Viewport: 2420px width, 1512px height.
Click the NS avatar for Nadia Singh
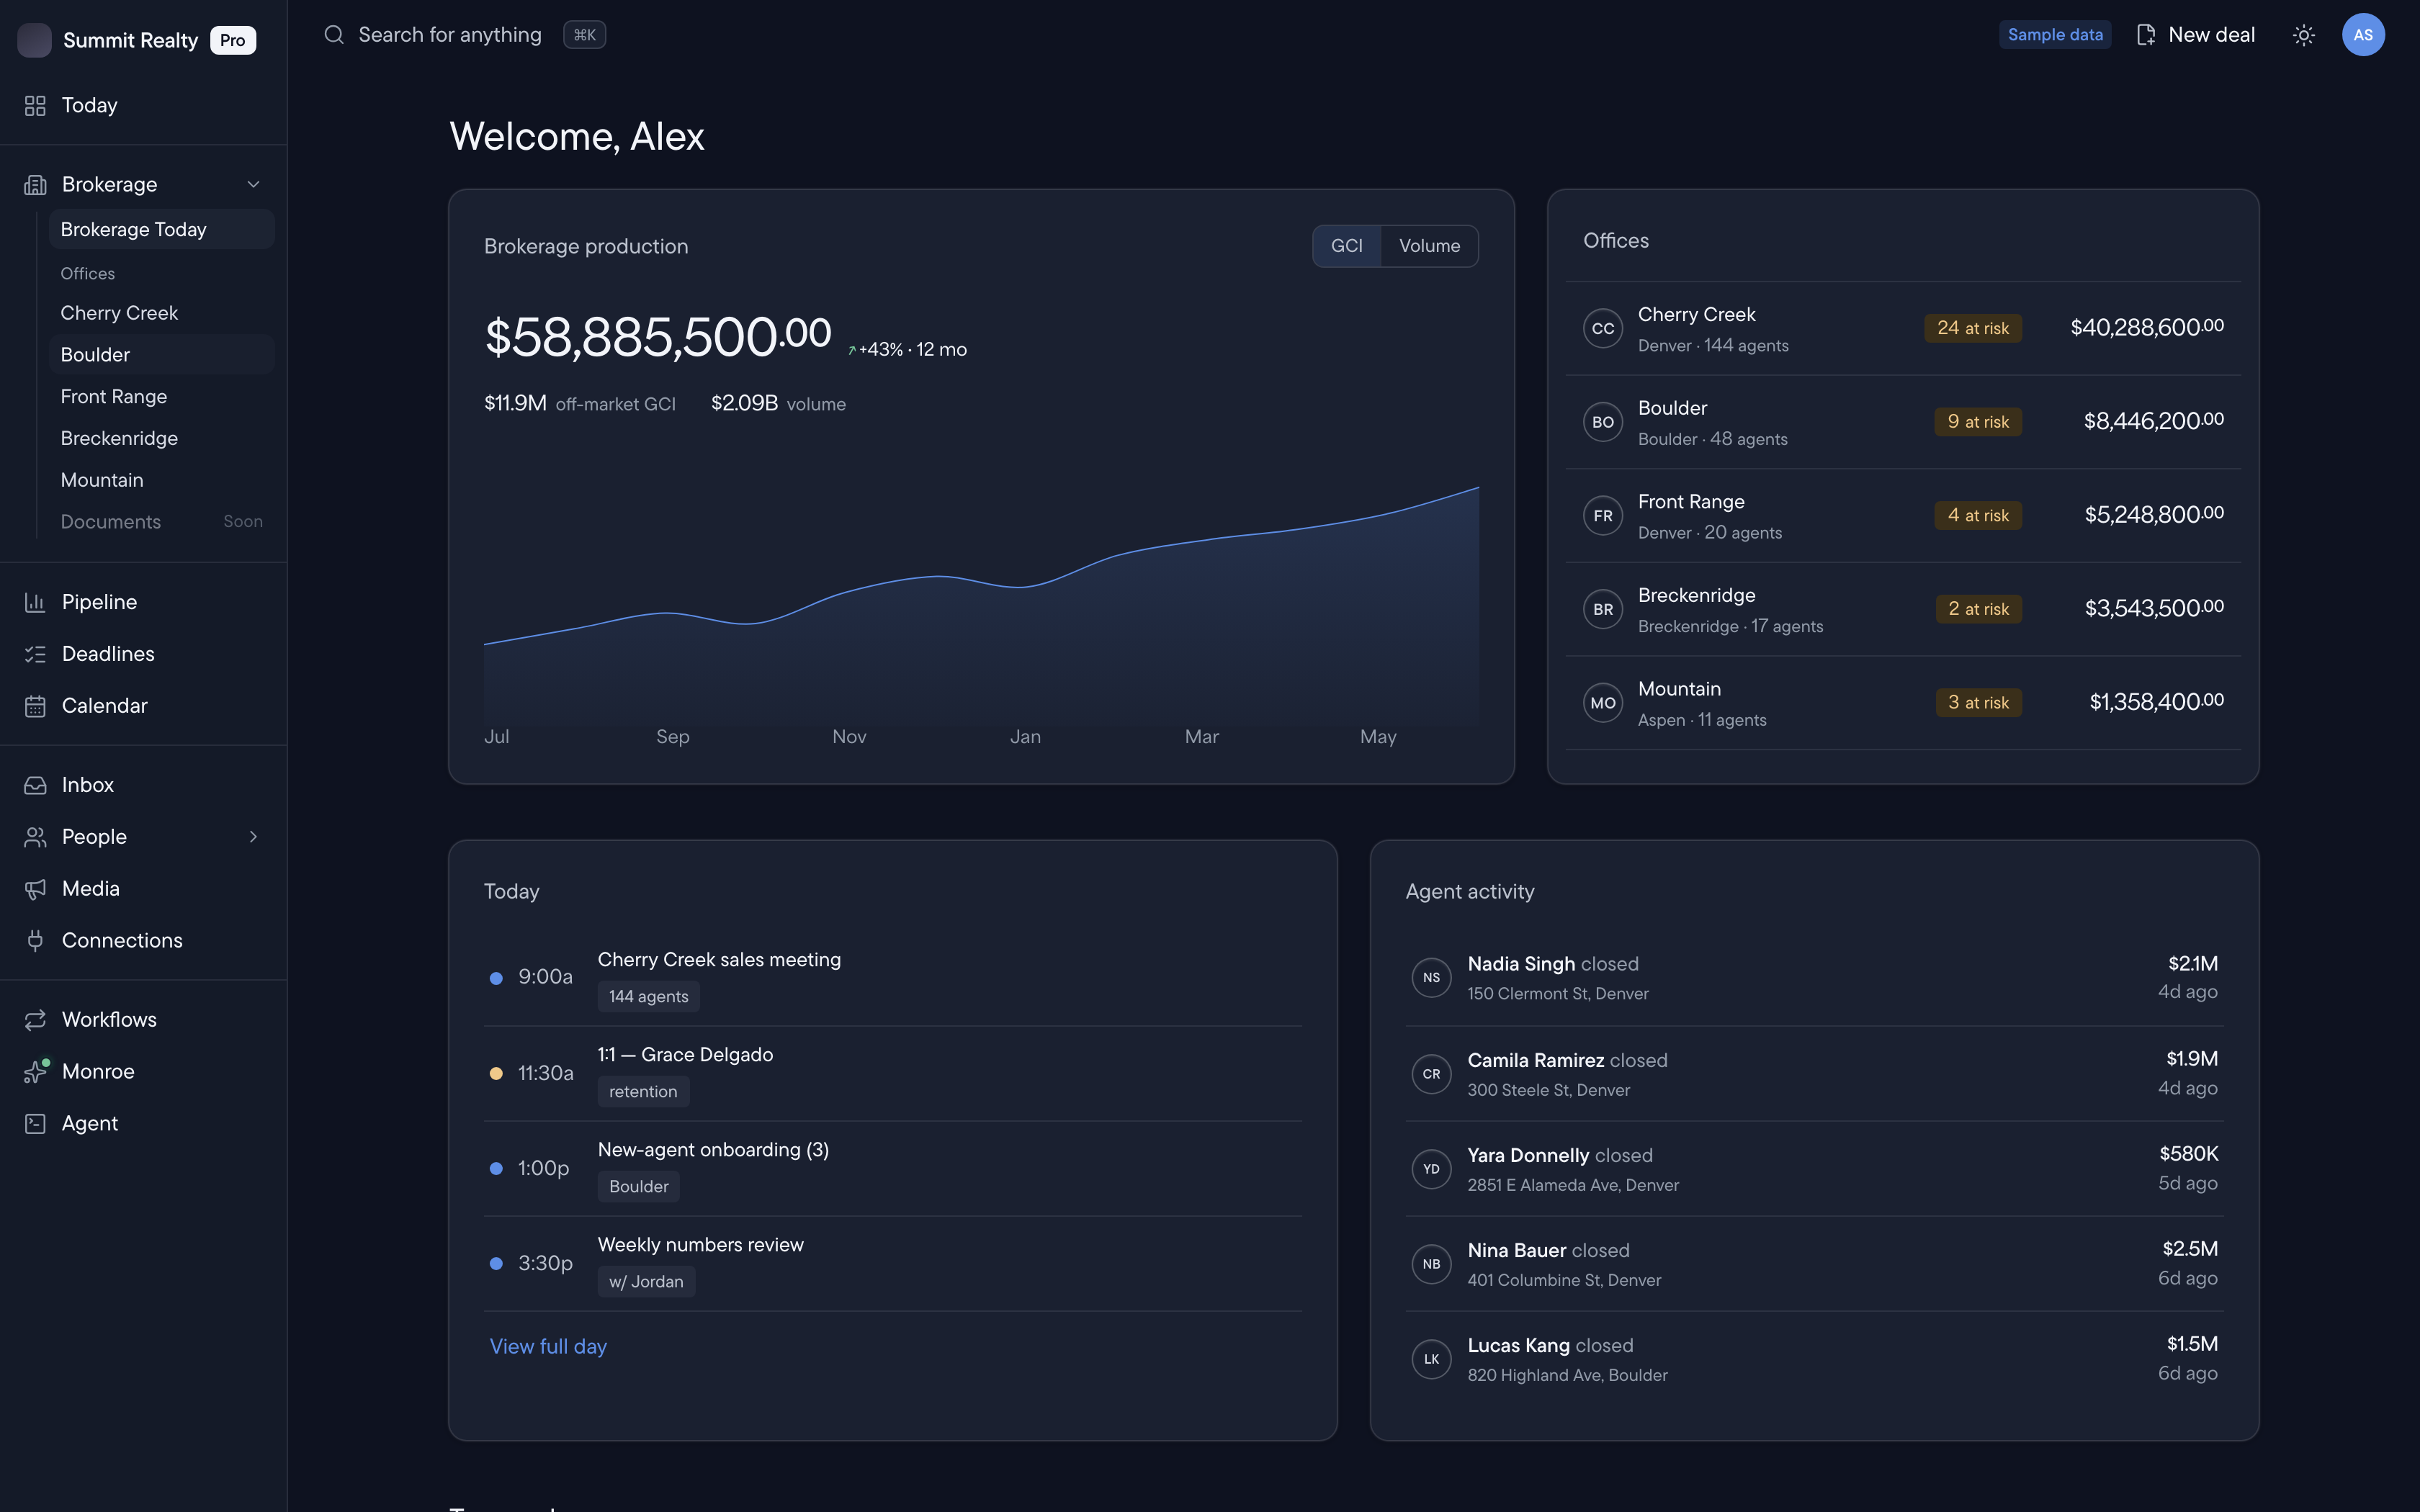(x=1431, y=978)
